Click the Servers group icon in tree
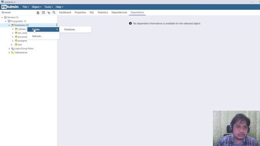The height and width of the screenshot is (146, 260). point(5,17)
